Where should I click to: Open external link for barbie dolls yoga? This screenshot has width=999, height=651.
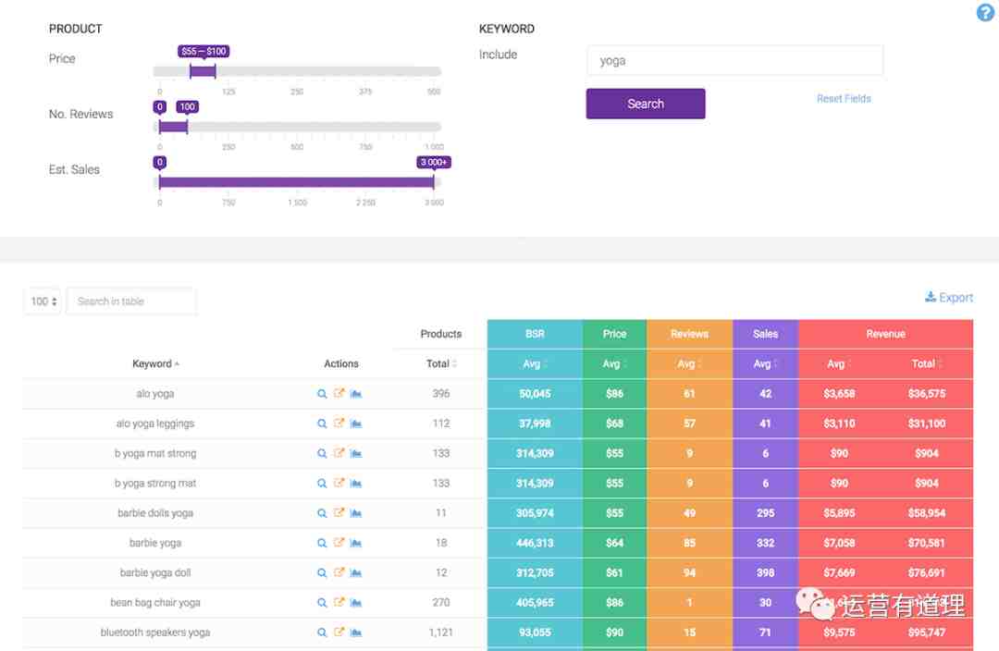pyautogui.click(x=339, y=513)
